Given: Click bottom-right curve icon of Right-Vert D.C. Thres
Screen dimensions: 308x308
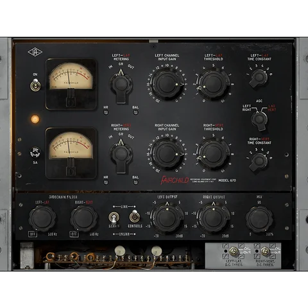Looking at the screenshot, I should pyautogui.click(x=273, y=256).
